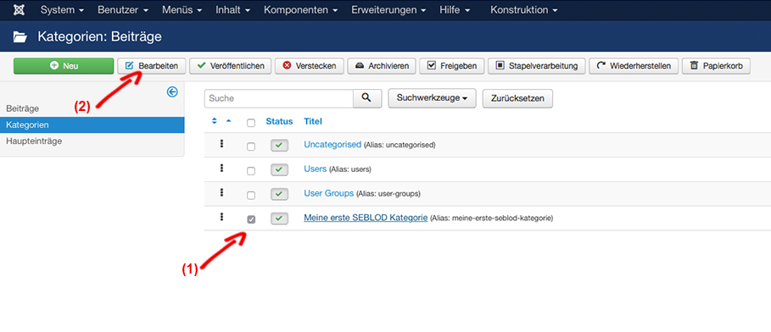771x332 pixels.
Task: Click the Bearbeiten toolbar button
Action: [152, 66]
